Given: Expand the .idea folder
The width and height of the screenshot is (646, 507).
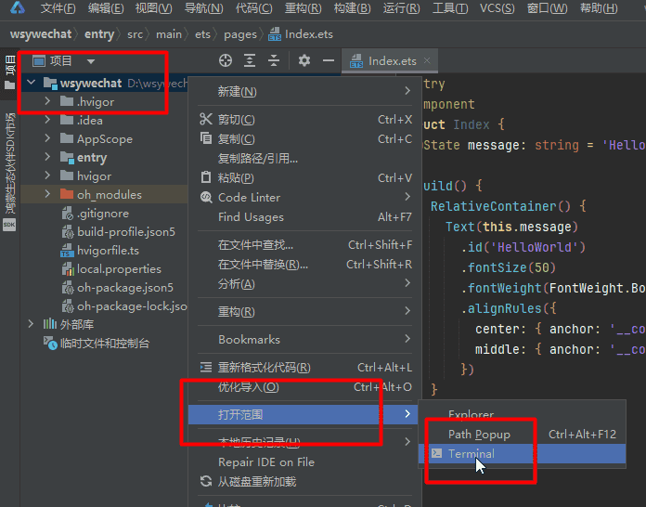Looking at the screenshot, I should point(47,120).
